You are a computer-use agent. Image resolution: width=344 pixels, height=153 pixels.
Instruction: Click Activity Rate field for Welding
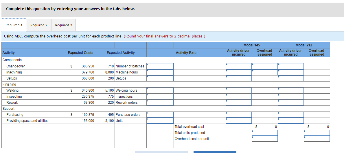160,90
